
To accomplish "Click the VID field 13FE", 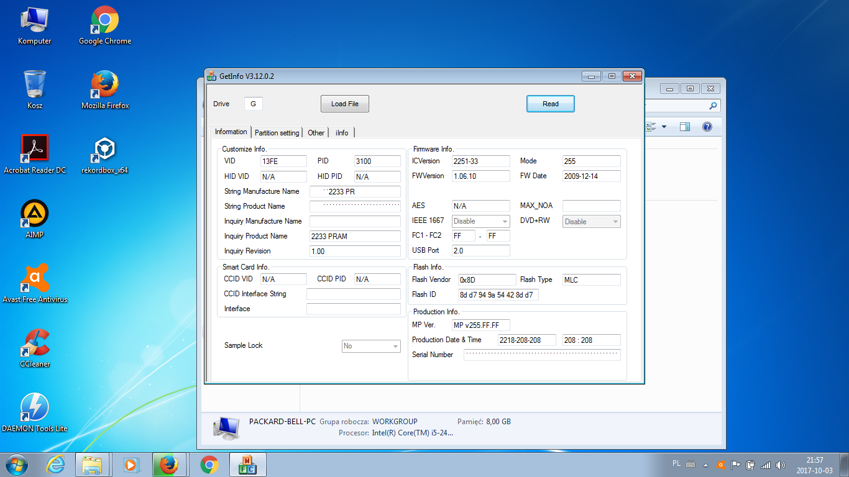I will click(x=284, y=161).
